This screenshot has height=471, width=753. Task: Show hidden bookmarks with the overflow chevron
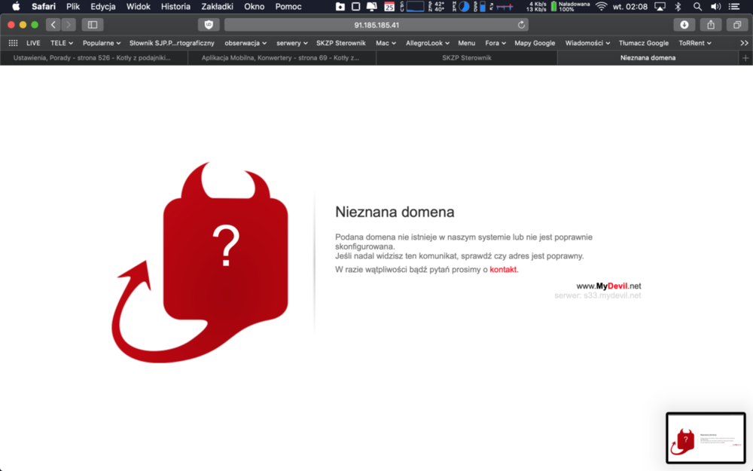[x=744, y=43]
